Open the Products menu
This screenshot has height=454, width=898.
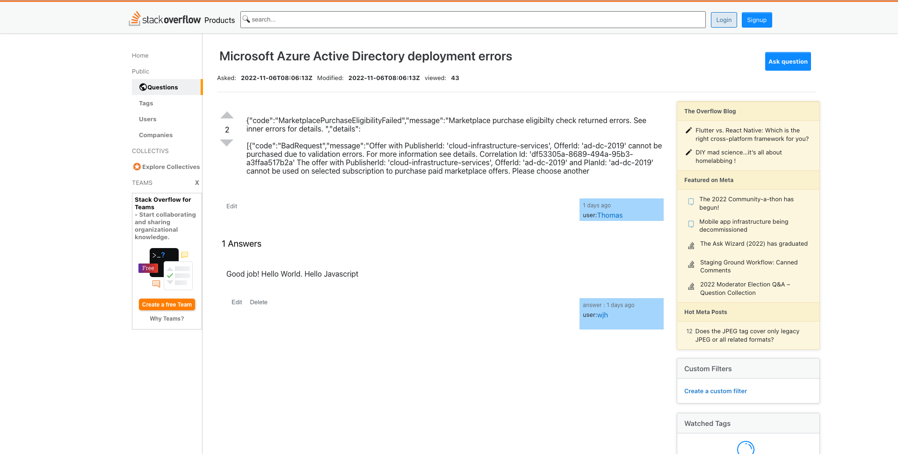click(219, 20)
